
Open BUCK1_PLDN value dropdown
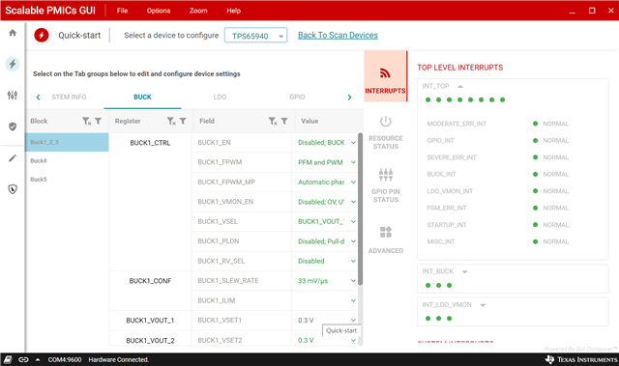click(353, 241)
